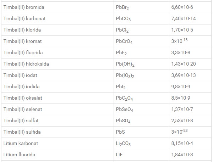Select the Timbal(II) karbonat row name

24,18
